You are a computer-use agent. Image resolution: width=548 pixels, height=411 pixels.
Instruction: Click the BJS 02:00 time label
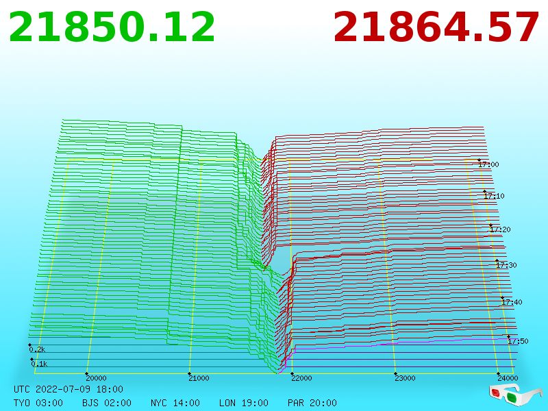click(x=107, y=403)
